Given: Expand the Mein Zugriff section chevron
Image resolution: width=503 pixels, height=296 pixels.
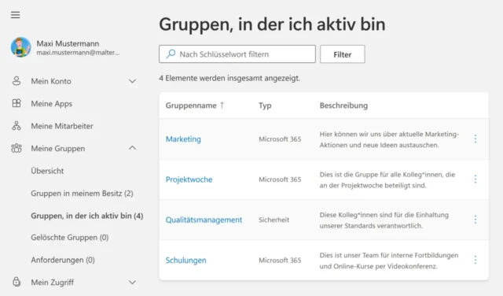Looking at the screenshot, I should click(132, 282).
